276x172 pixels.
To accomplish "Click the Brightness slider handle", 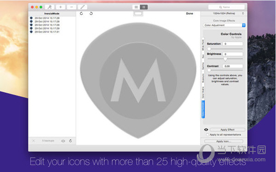I will (x=225, y=59).
